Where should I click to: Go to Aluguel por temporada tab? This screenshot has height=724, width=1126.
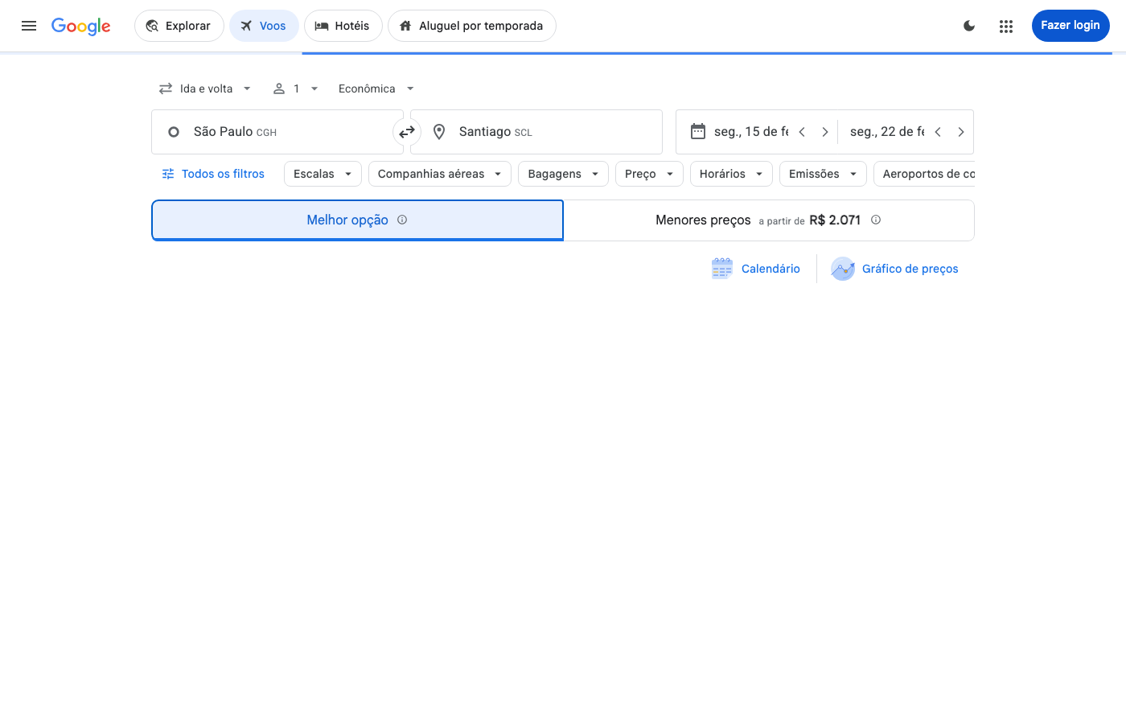coord(471,26)
